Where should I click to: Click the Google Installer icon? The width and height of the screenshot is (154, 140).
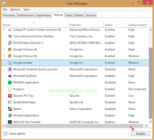pyautogui.click(x=10, y=63)
